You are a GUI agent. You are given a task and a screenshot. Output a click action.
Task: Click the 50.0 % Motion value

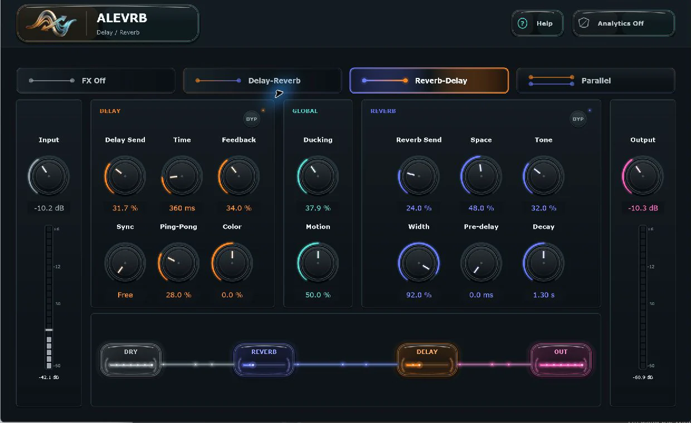click(x=318, y=295)
